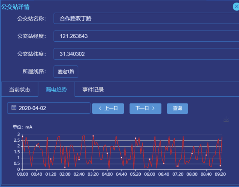The width and height of the screenshot is (239, 187).
Task: Click the calendar icon in date picker
Action: pyautogui.click(x=14, y=108)
